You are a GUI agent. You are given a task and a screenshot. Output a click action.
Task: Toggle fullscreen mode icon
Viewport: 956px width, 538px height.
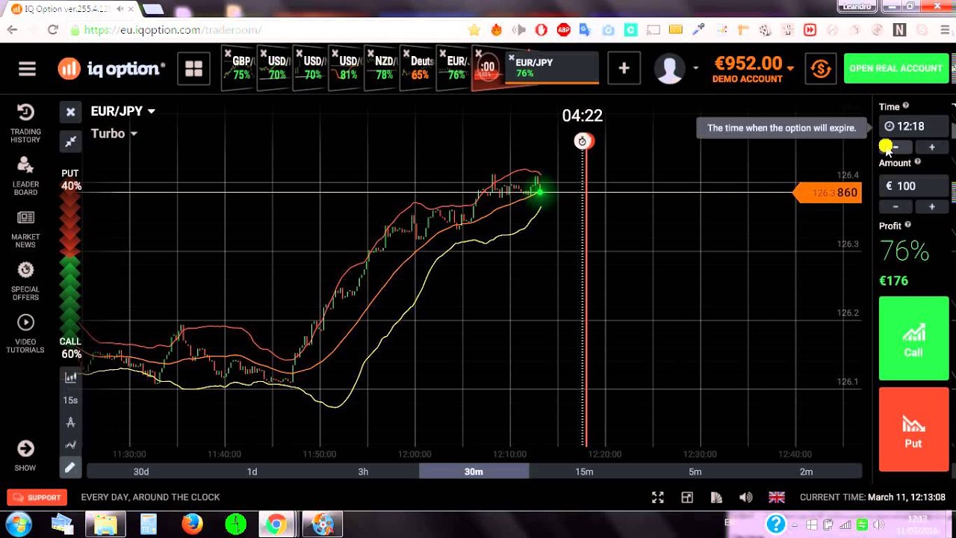click(x=658, y=497)
